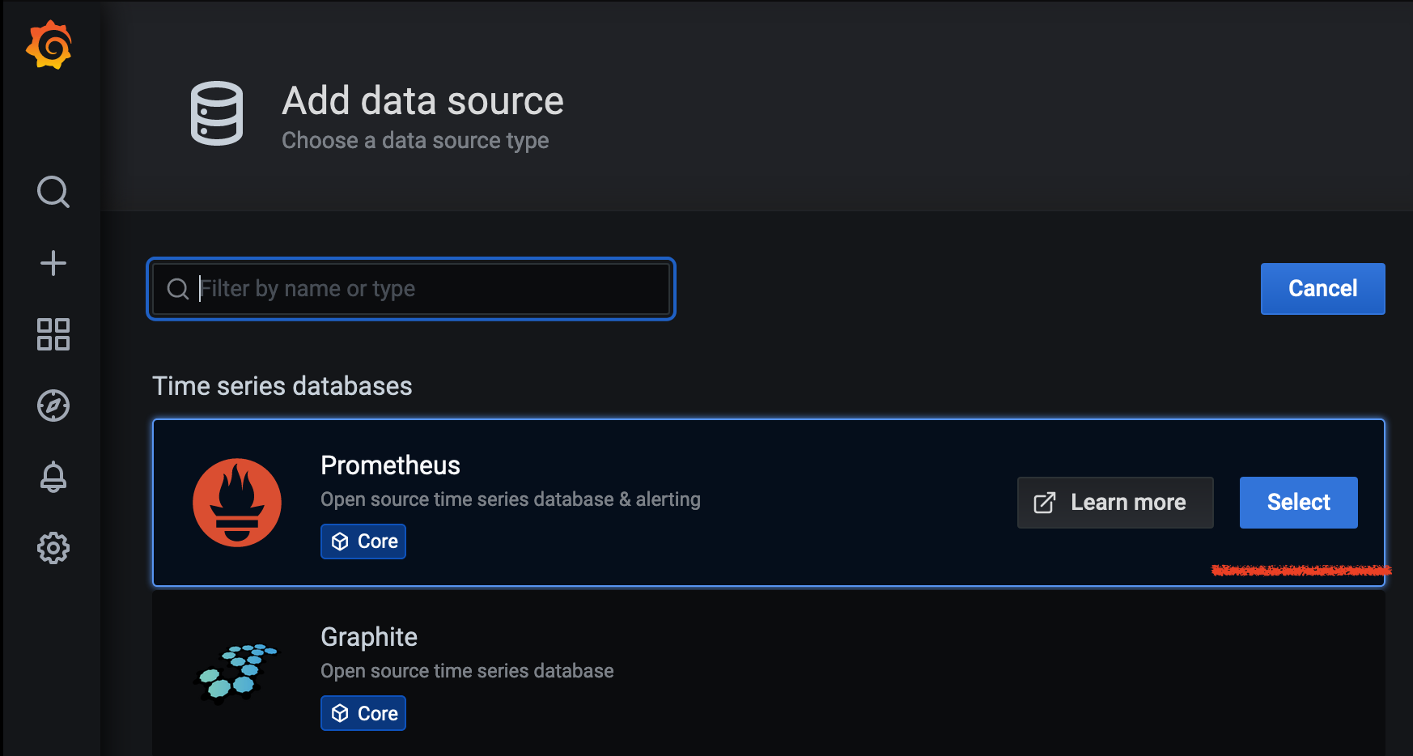The width and height of the screenshot is (1413, 756).
Task: Click the Graphite description text
Action: (467, 671)
